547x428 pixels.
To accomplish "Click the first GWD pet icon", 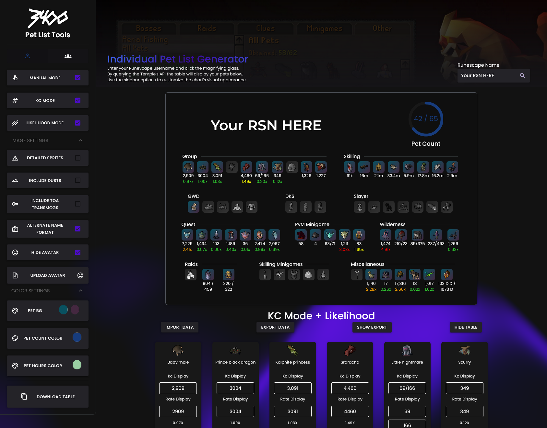I will [194, 207].
